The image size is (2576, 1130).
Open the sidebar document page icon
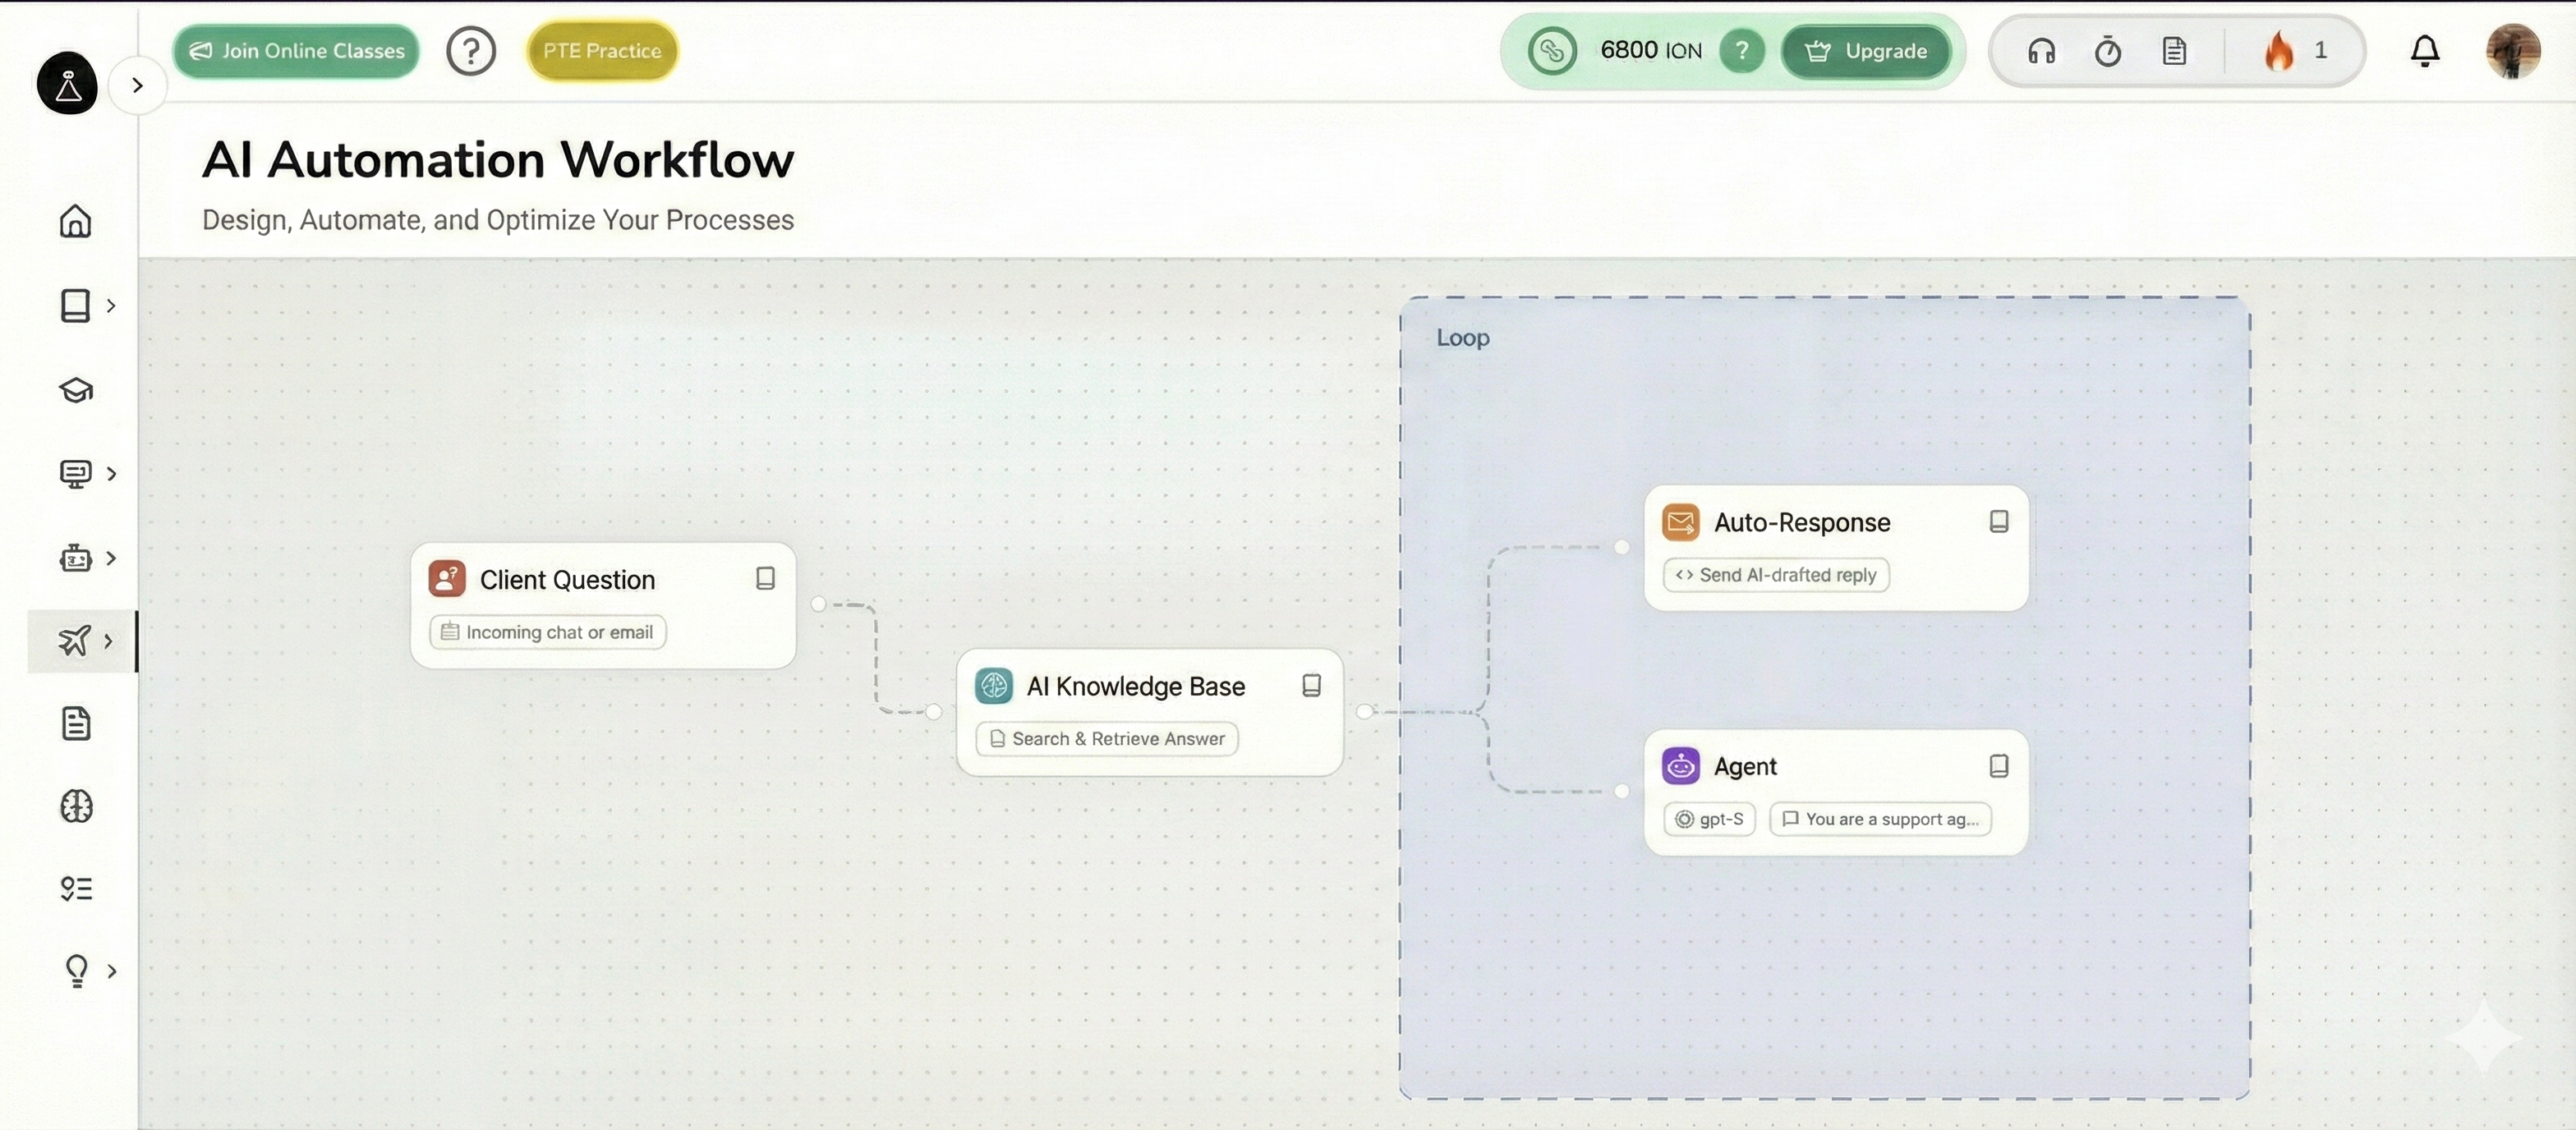point(76,723)
